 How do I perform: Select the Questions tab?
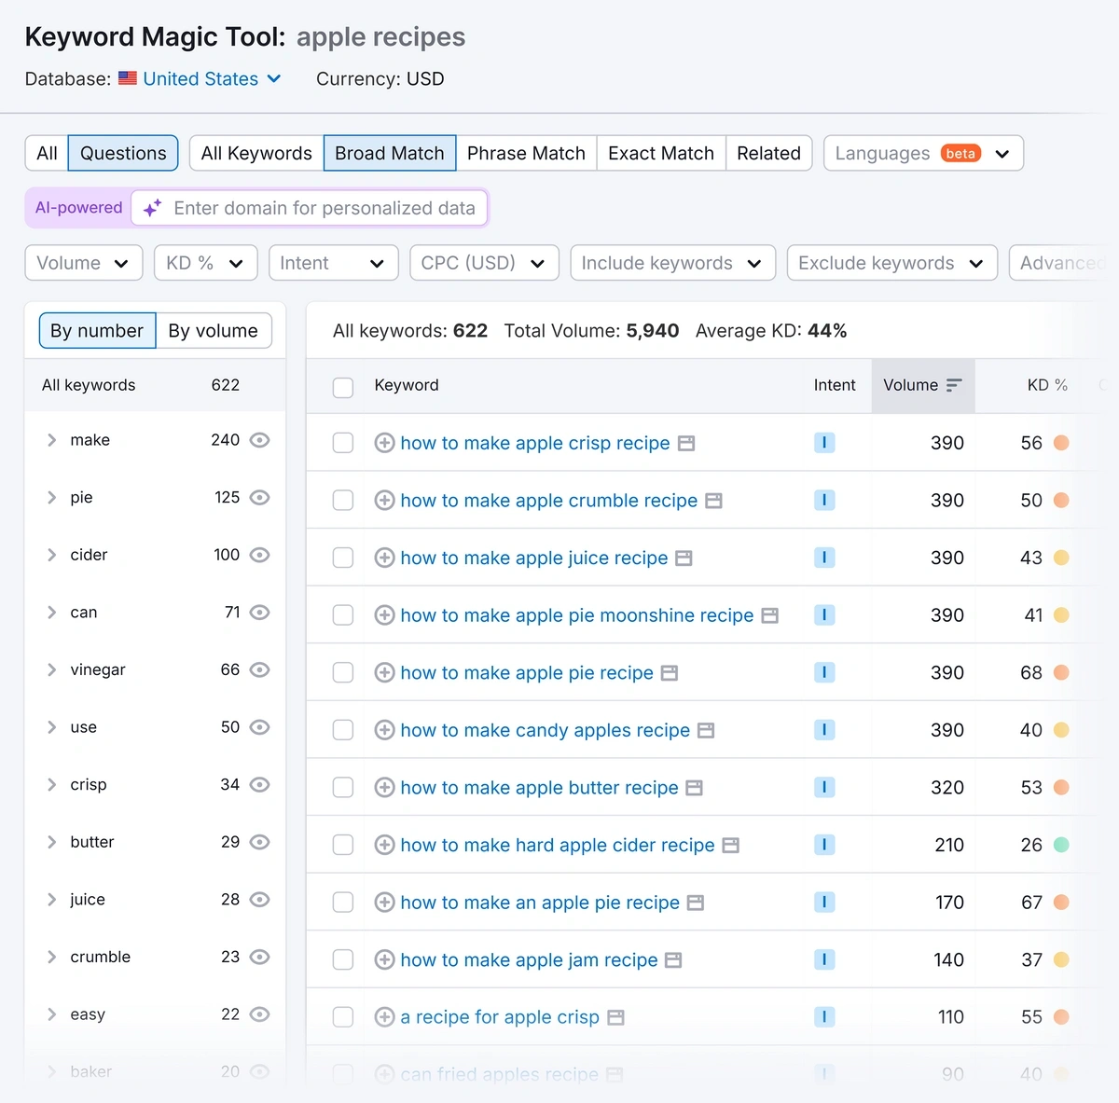click(123, 153)
